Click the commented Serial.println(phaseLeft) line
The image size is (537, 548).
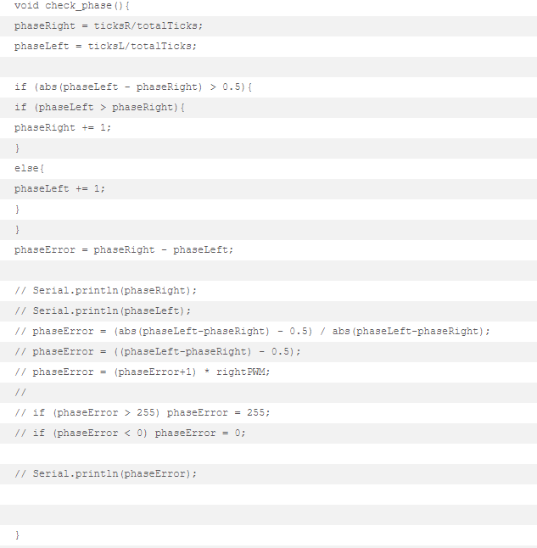(x=103, y=311)
